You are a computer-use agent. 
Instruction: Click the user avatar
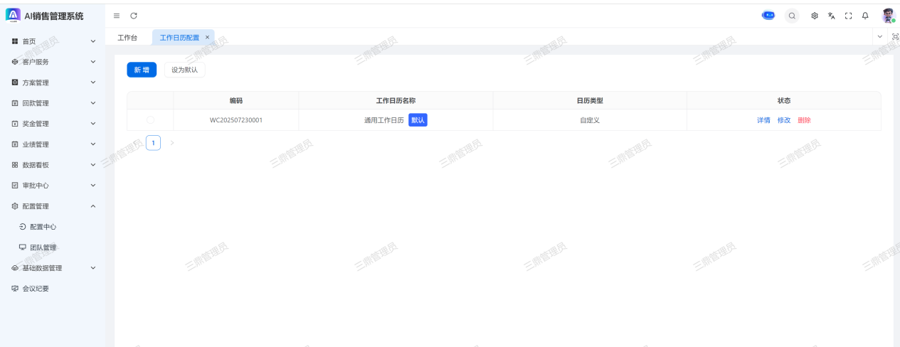click(887, 16)
